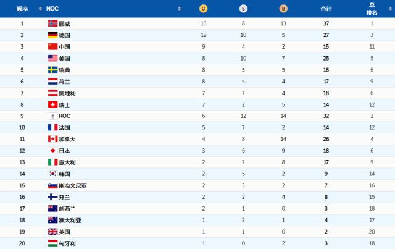Select Norway's total medal count 37

[326, 23]
